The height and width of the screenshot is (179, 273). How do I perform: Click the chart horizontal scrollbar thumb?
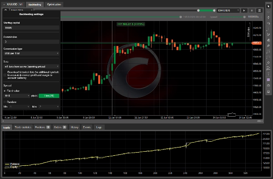click(x=259, y=121)
